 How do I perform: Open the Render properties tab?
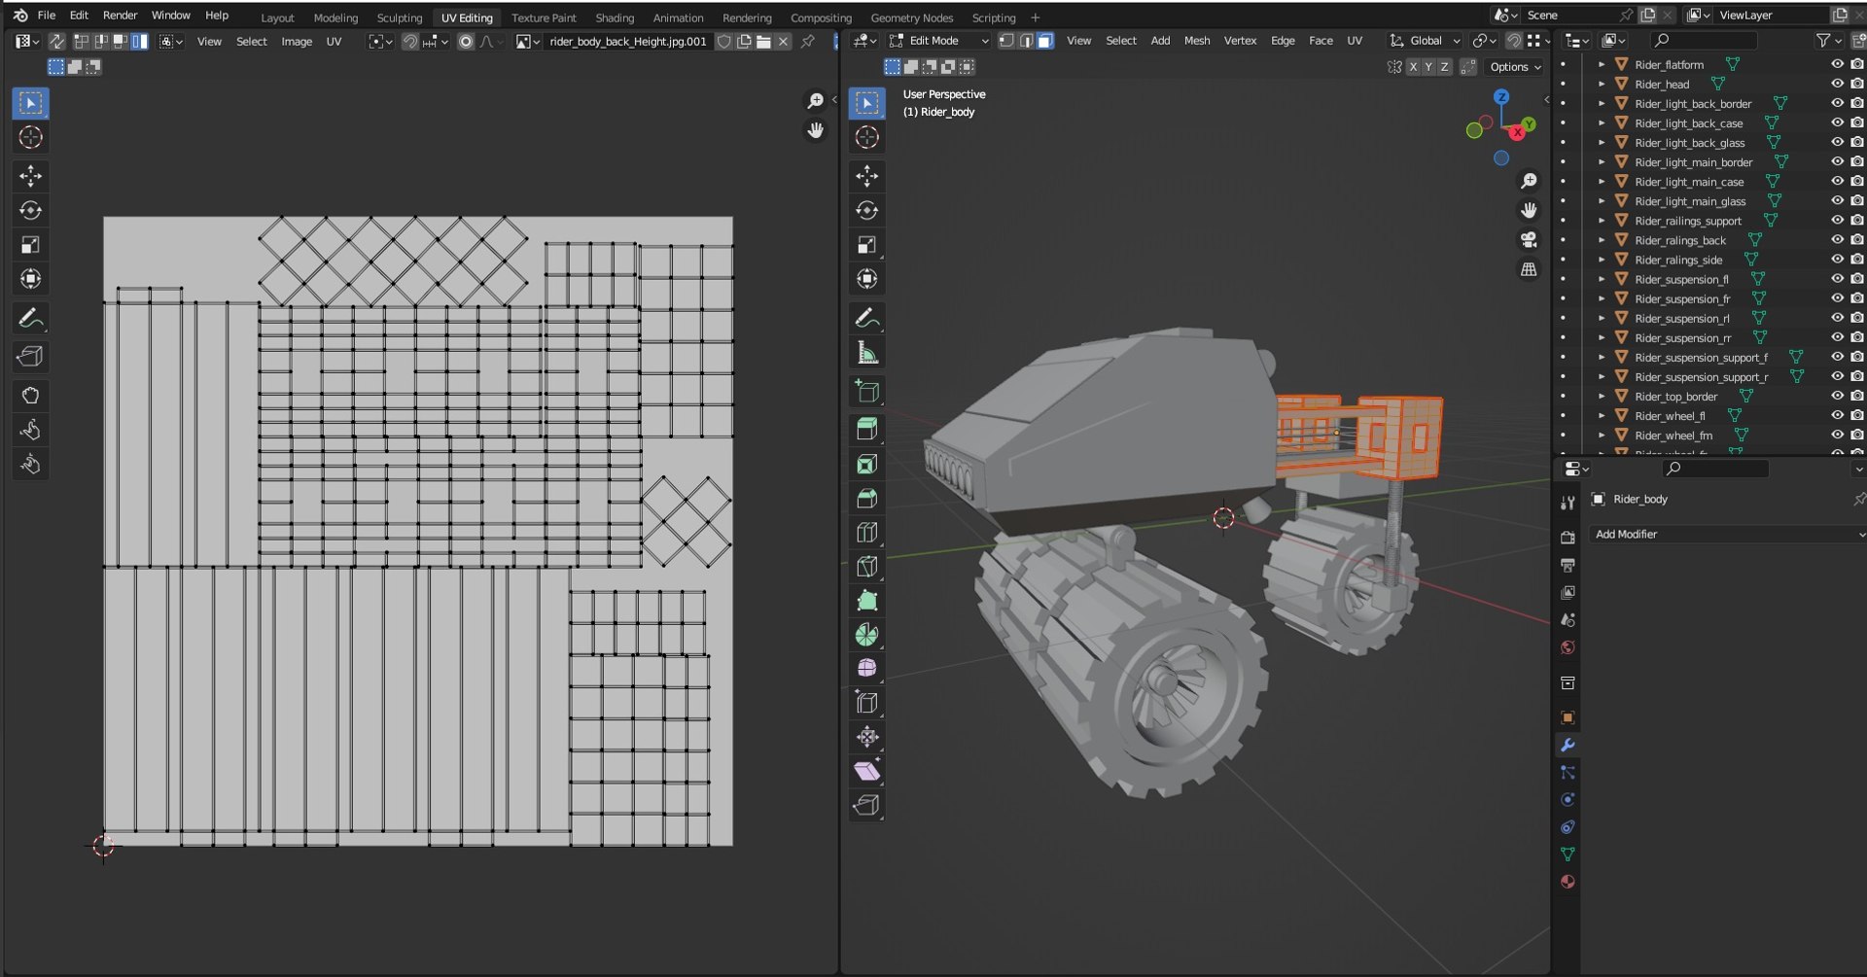(1568, 538)
